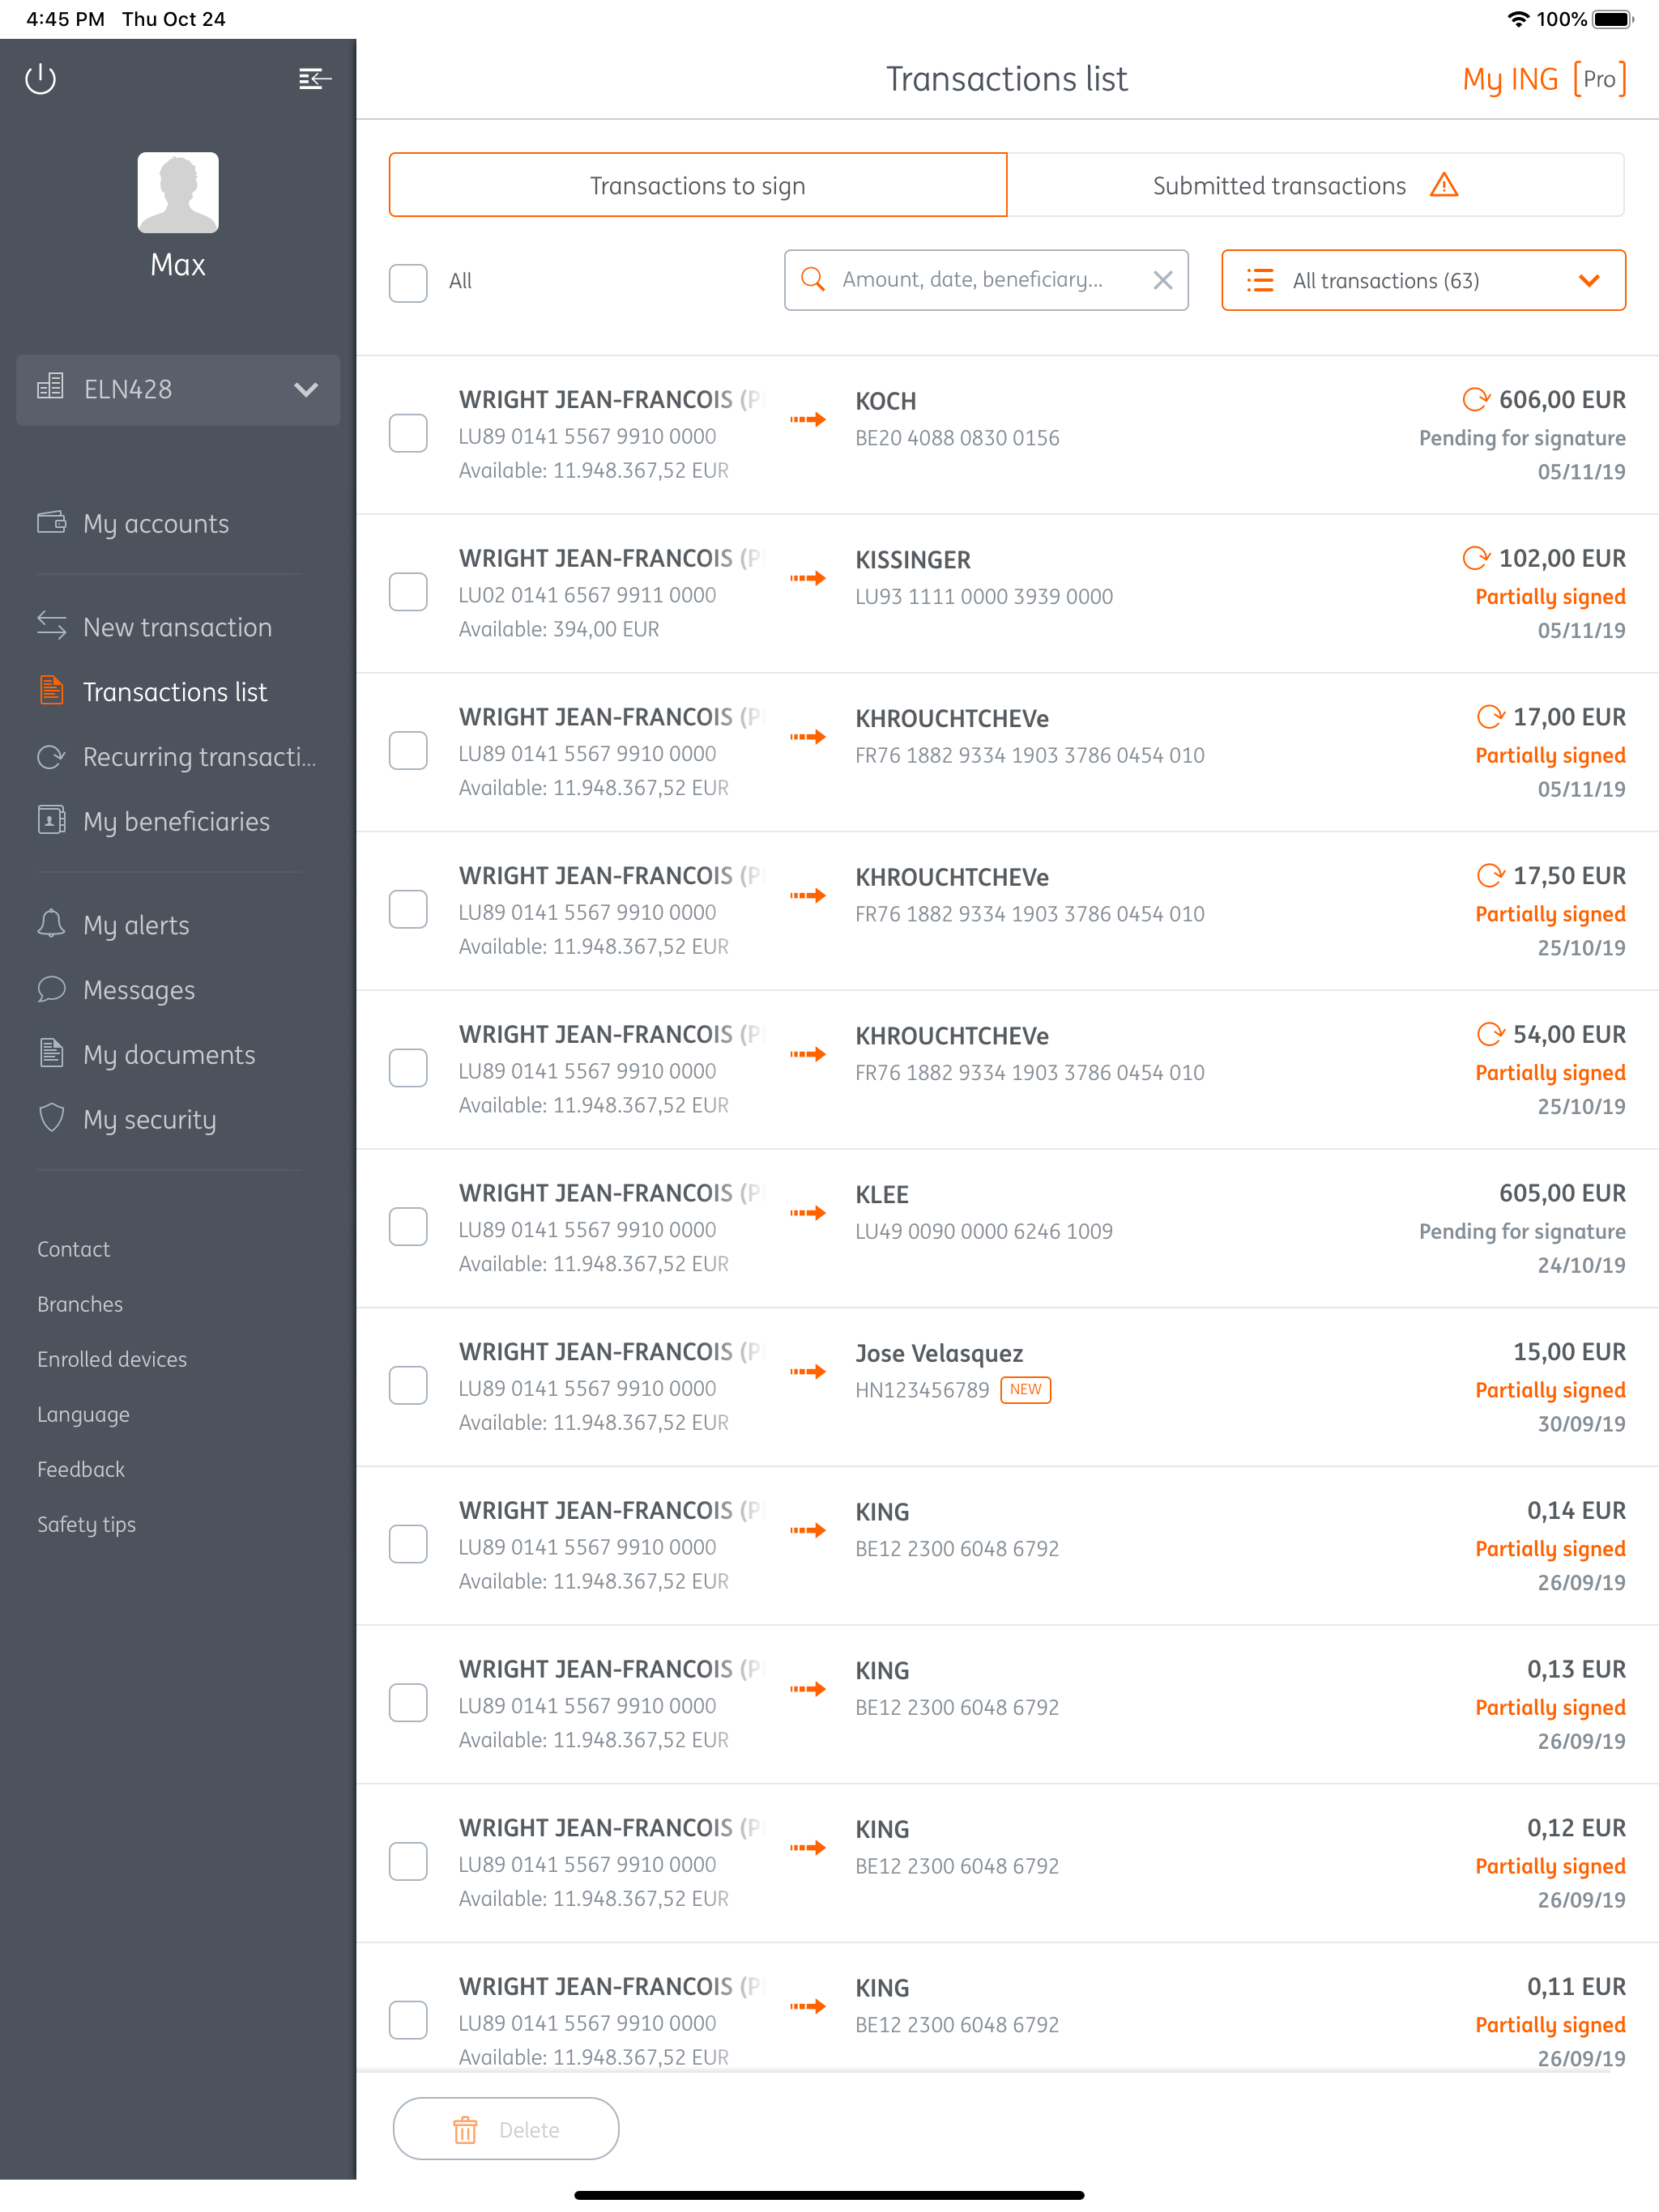Select the KHROUCHTCHEVe 54,00 EUR checkbox
This screenshot has height=2212, width=1659.
coord(408,1068)
